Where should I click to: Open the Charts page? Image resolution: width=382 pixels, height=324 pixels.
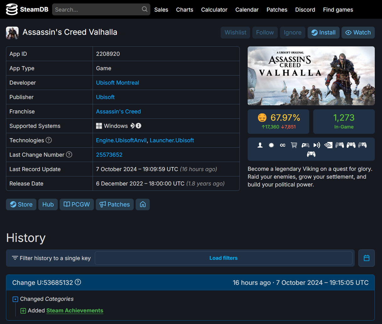click(185, 10)
